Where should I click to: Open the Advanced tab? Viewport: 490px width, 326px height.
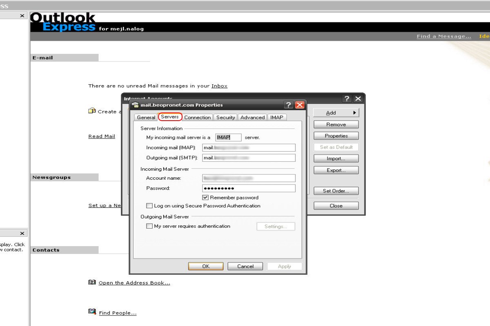252,117
